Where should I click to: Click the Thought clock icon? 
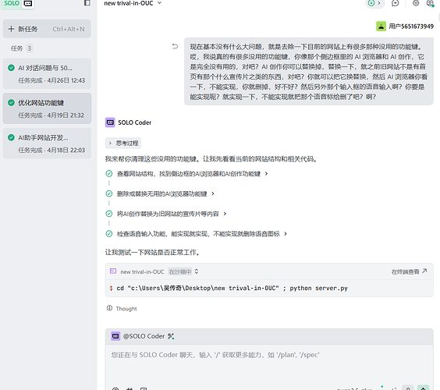tap(109, 308)
